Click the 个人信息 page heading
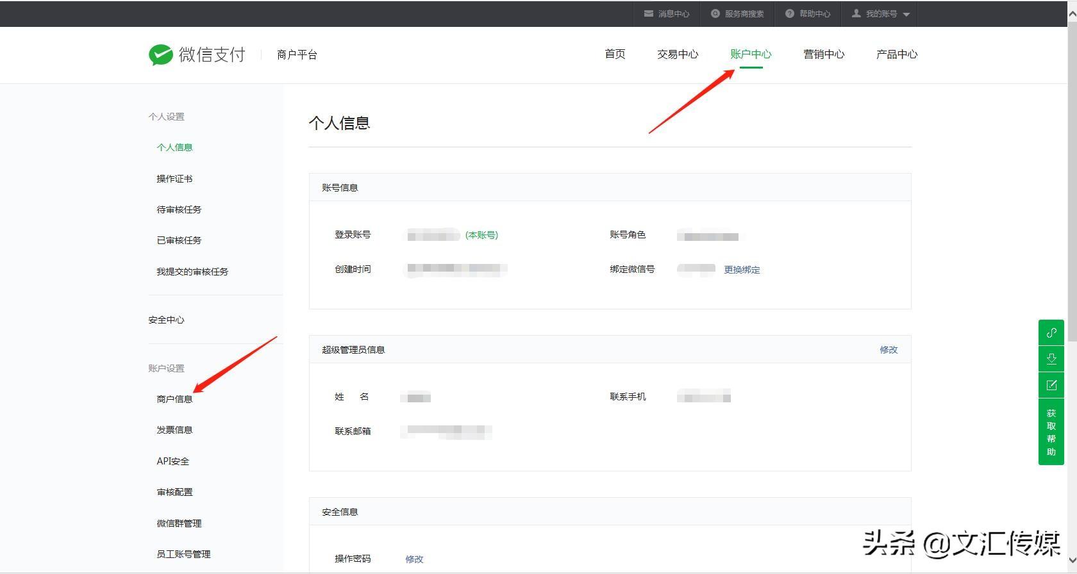This screenshot has width=1077, height=574. point(340,123)
